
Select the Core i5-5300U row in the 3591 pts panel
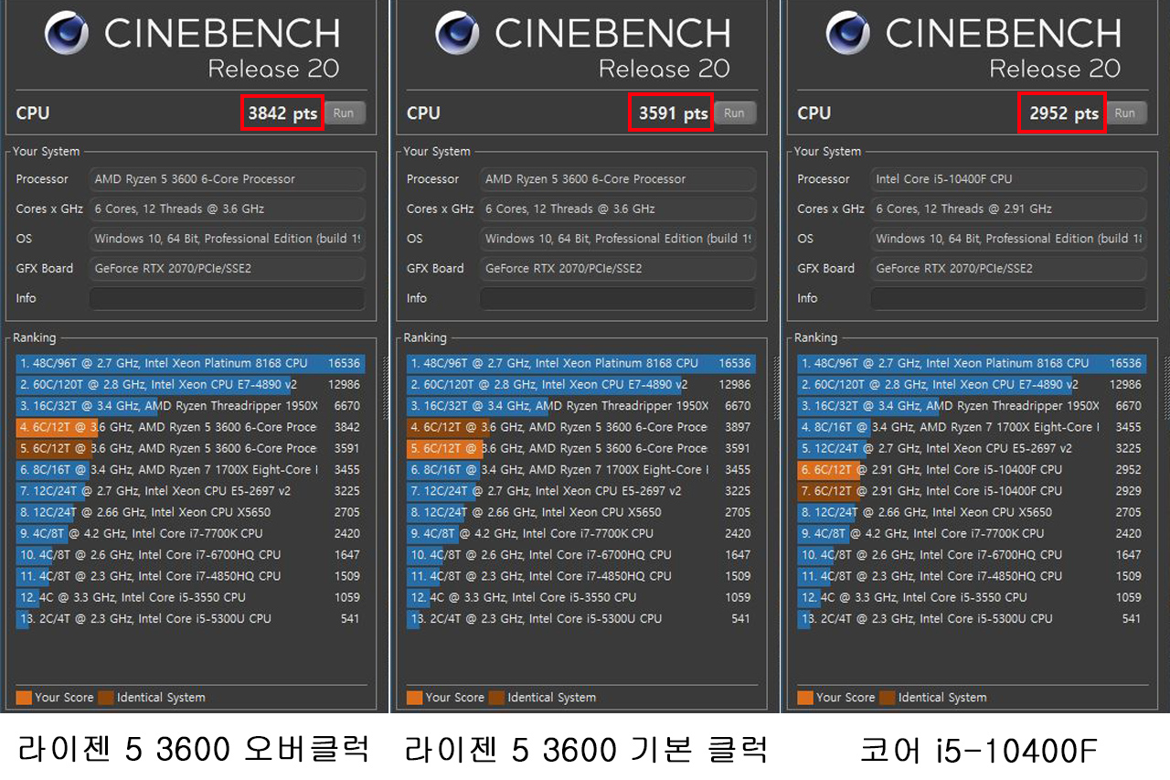pyautogui.click(x=580, y=619)
